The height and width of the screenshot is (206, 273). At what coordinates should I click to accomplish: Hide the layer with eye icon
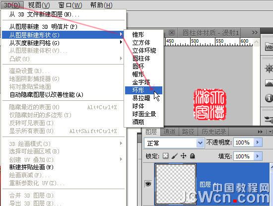(x=148, y=184)
